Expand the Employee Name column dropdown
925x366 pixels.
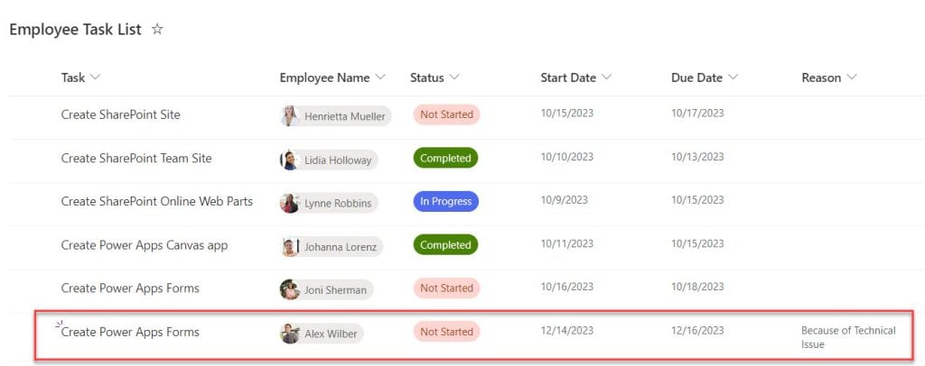point(380,78)
